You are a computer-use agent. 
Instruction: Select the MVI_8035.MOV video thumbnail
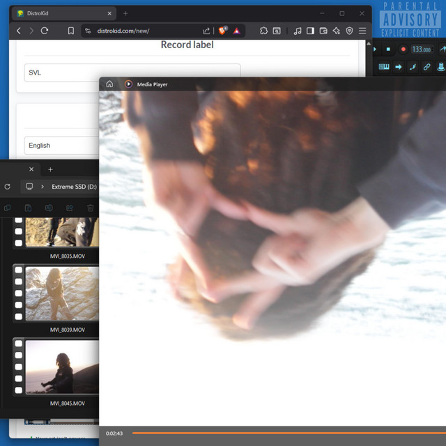(56, 232)
